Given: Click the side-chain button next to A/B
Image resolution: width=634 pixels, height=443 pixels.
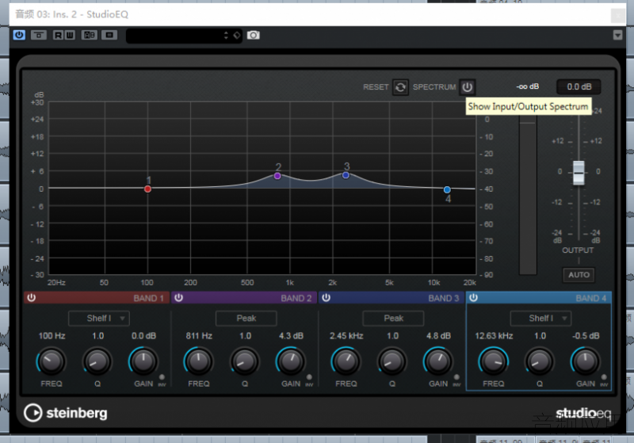Looking at the screenshot, I should tap(109, 35).
